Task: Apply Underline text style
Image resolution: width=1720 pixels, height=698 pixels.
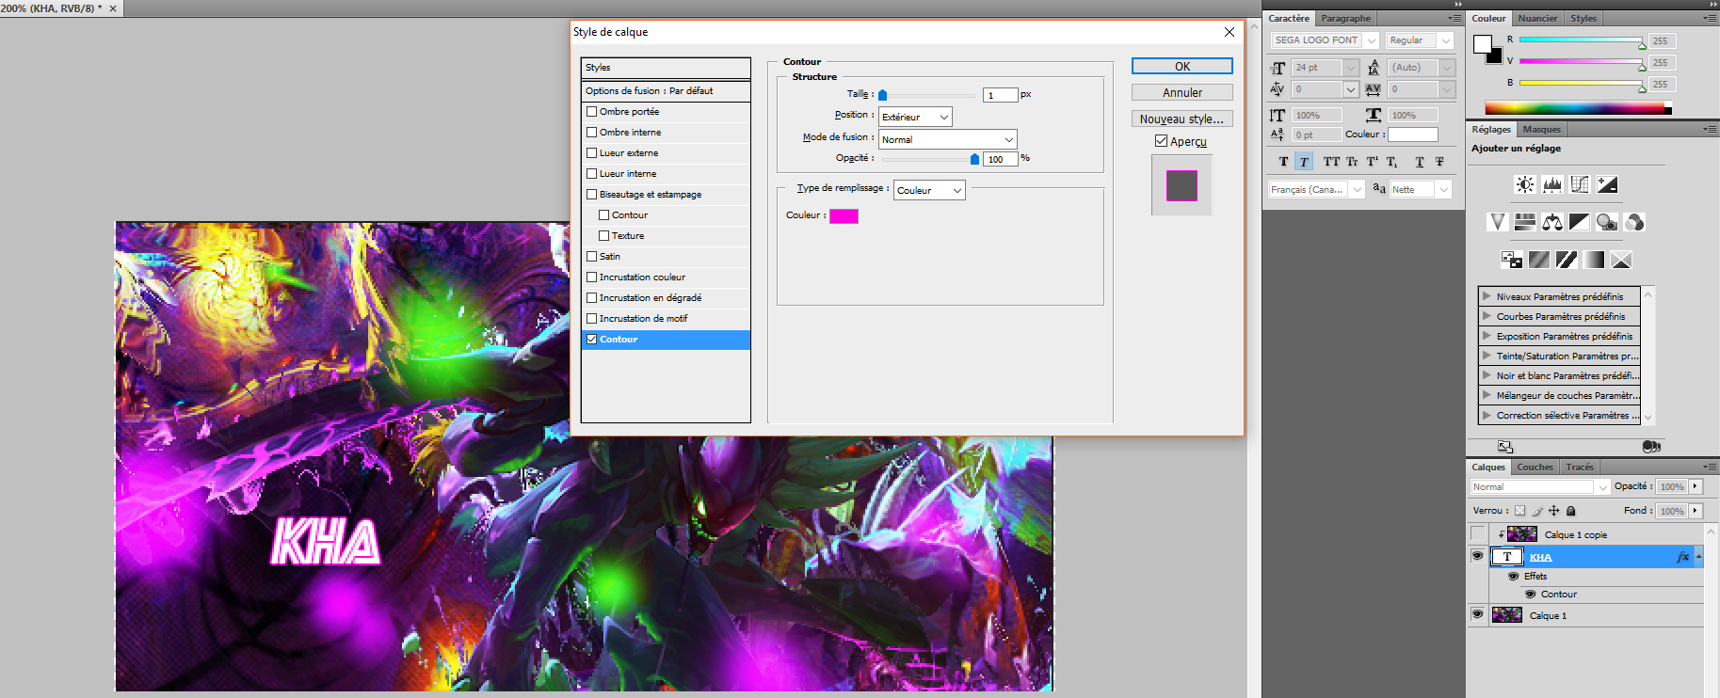Action: pyautogui.click(x=1420, y=162)
